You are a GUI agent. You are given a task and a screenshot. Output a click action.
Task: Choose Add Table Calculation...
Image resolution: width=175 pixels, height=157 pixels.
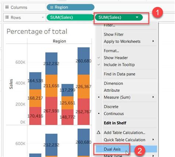click(x=124, y=133)
